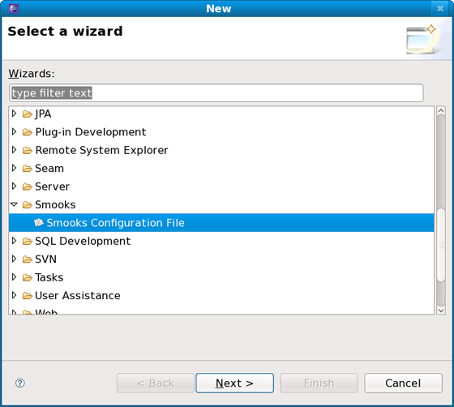Click the User Assistance folder icon
This screenshot has height=407, width=454.
28,296
